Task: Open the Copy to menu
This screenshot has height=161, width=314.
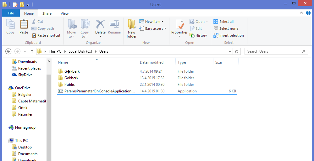Action: point(85,28)
